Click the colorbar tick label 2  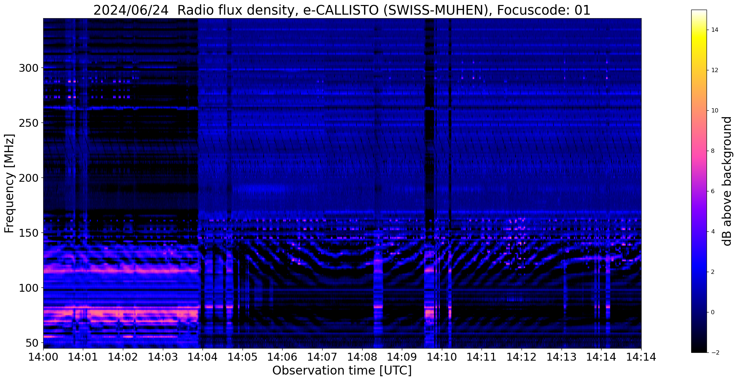click(713, 272)
